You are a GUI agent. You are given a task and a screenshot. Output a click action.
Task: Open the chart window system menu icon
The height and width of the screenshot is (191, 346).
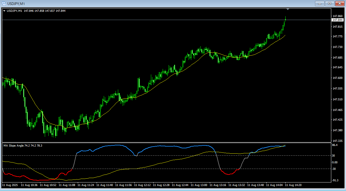4,4
